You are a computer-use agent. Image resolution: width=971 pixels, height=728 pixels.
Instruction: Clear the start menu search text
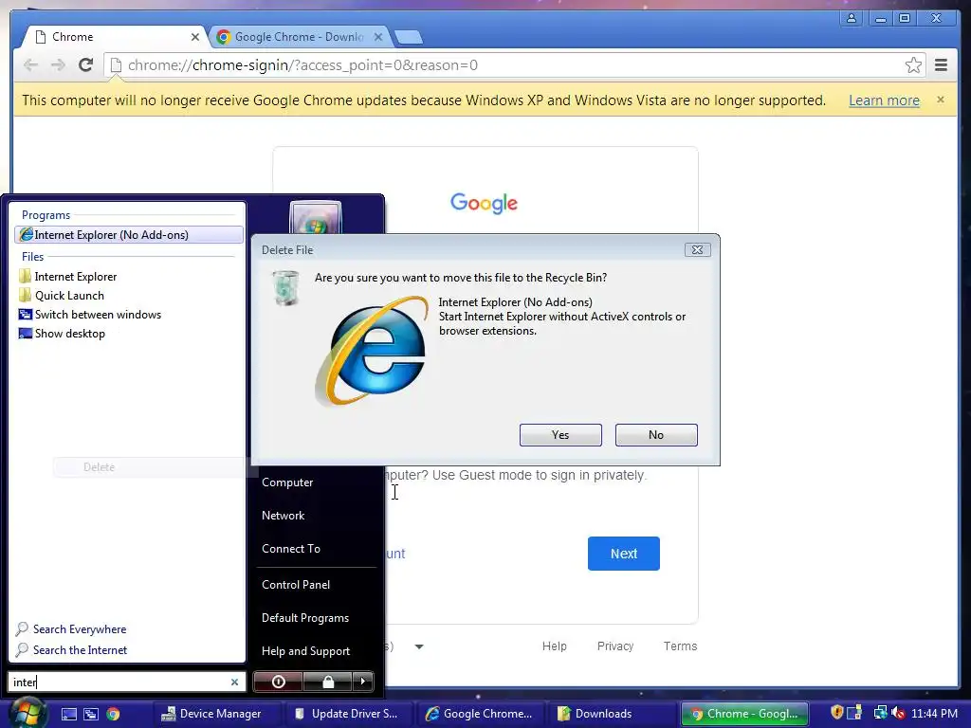[235, 682]
